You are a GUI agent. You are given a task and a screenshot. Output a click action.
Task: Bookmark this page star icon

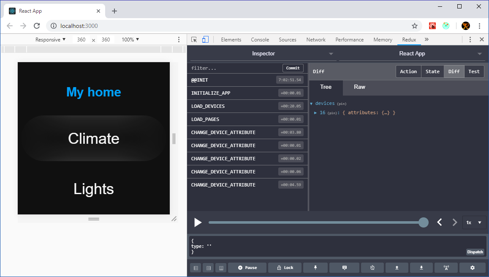tap(414, 26)
